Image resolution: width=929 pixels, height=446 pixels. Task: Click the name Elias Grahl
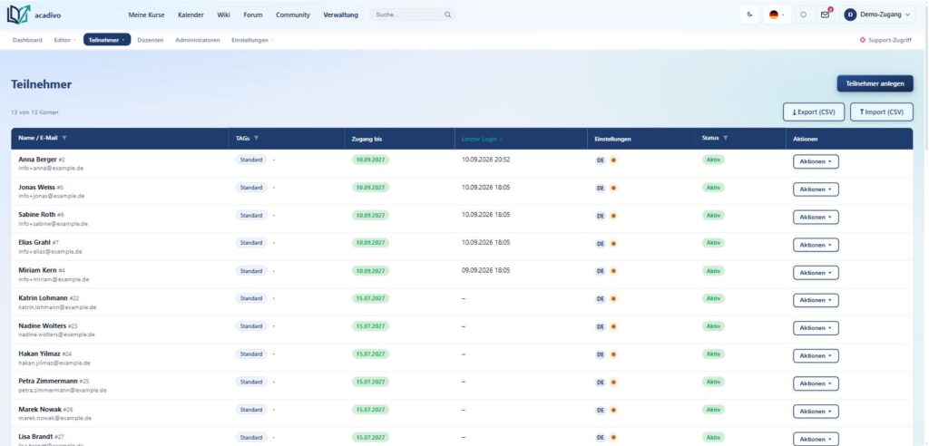34,242
